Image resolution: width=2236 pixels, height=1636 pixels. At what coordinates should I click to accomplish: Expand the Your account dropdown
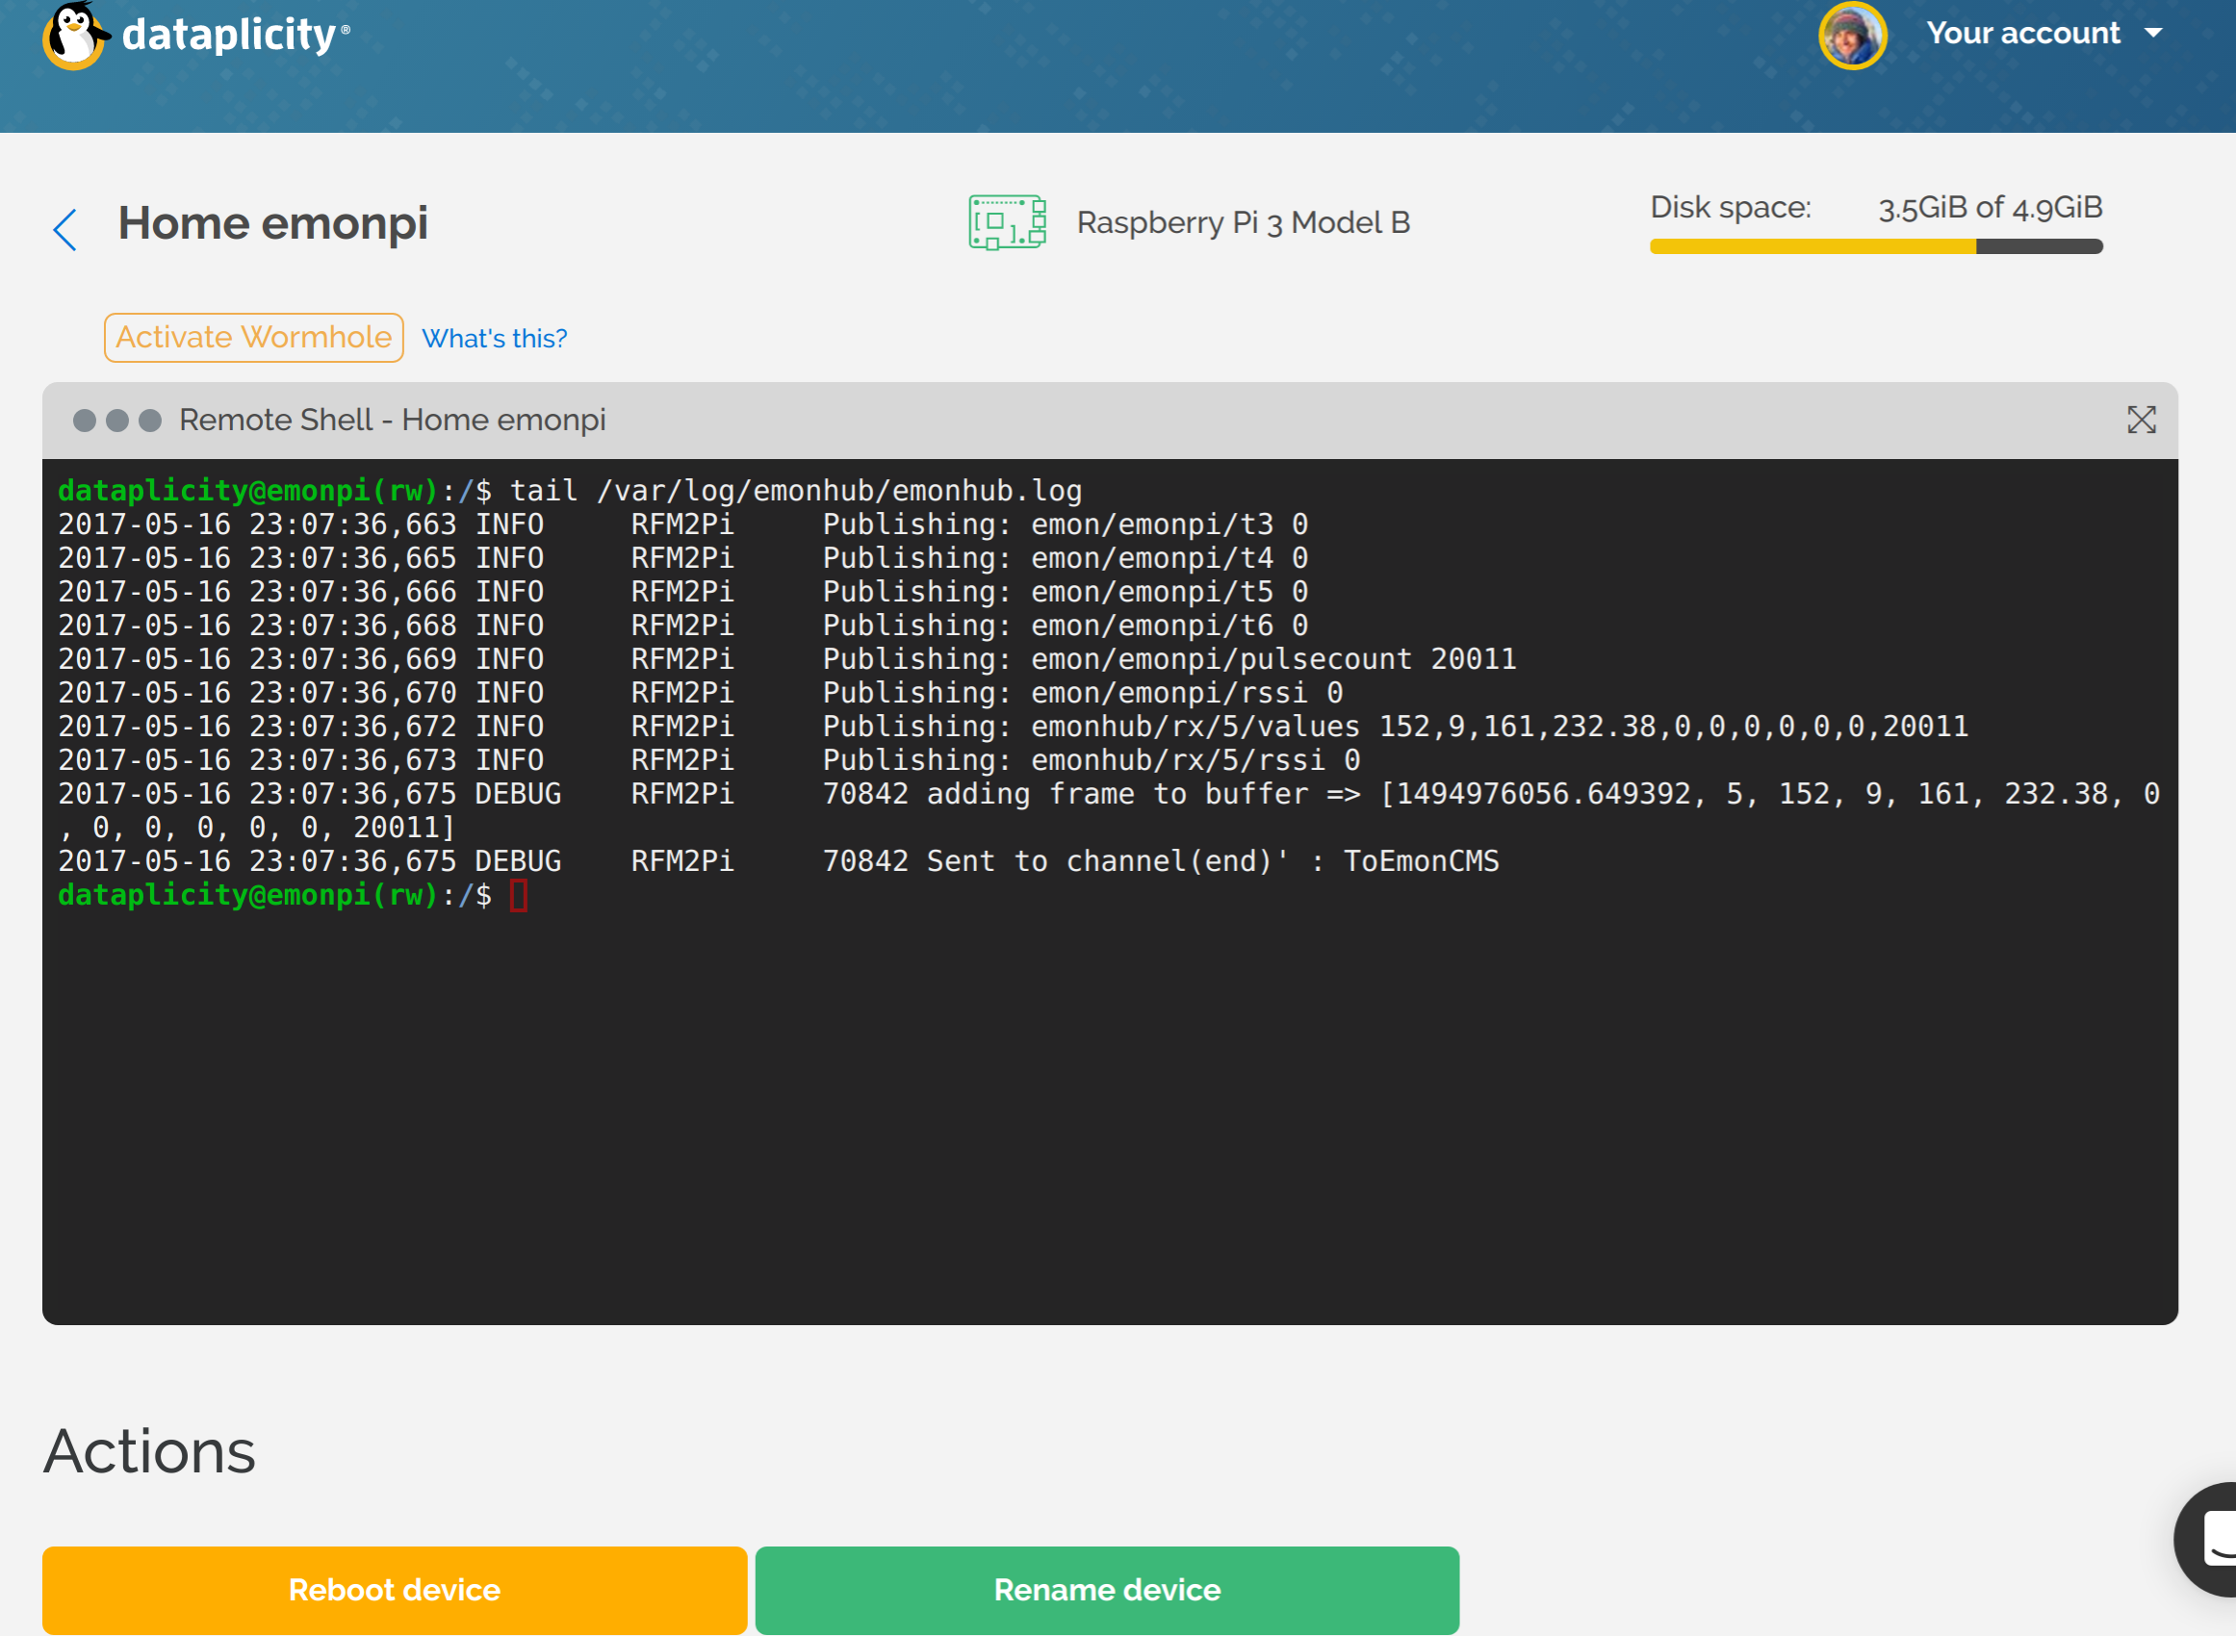pos(2043,34)
